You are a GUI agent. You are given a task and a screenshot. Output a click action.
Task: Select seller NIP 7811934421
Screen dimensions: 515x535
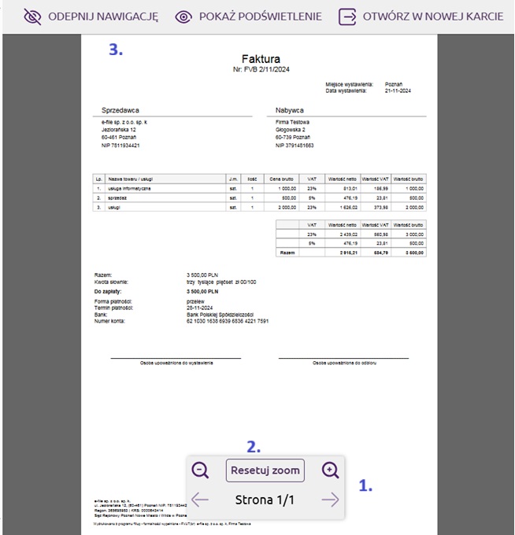click(120, 146)
